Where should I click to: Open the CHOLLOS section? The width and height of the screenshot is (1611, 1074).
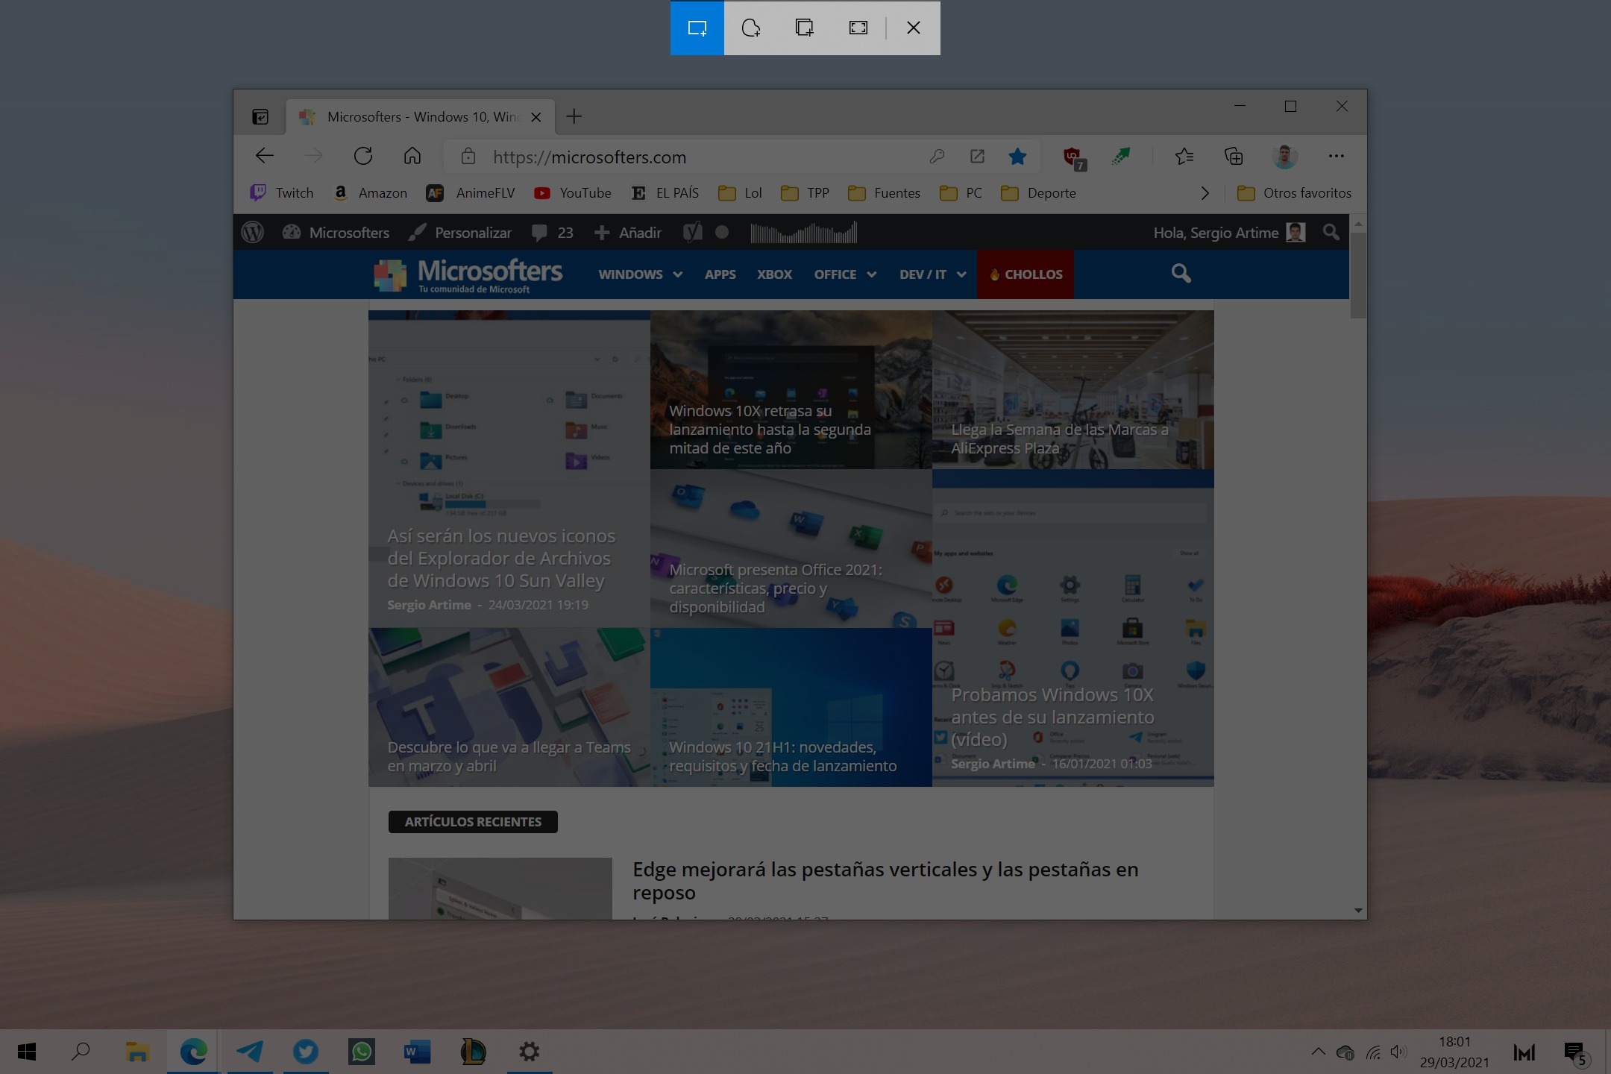1026,274
